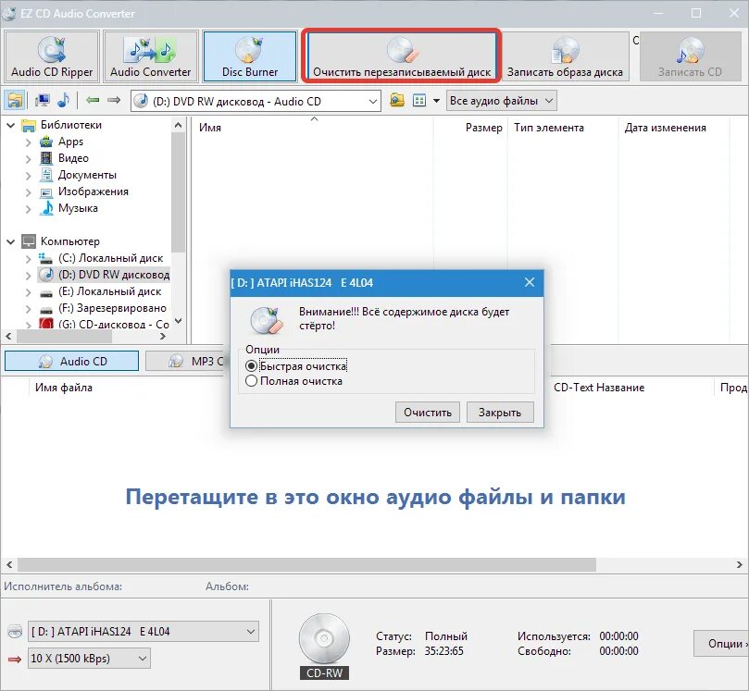Select Музыка library in the tree

pos(78,208)
